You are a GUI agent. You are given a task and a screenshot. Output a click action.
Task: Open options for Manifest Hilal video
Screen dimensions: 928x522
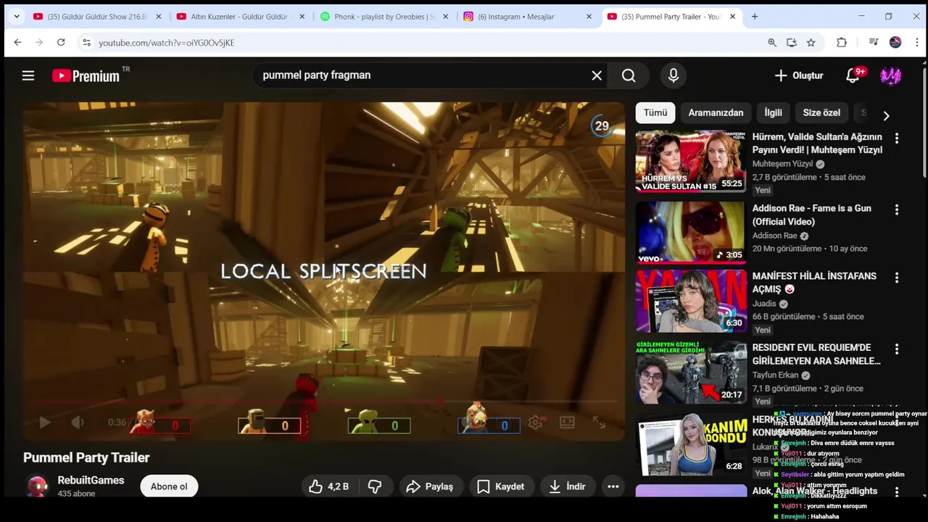point(897,278)
